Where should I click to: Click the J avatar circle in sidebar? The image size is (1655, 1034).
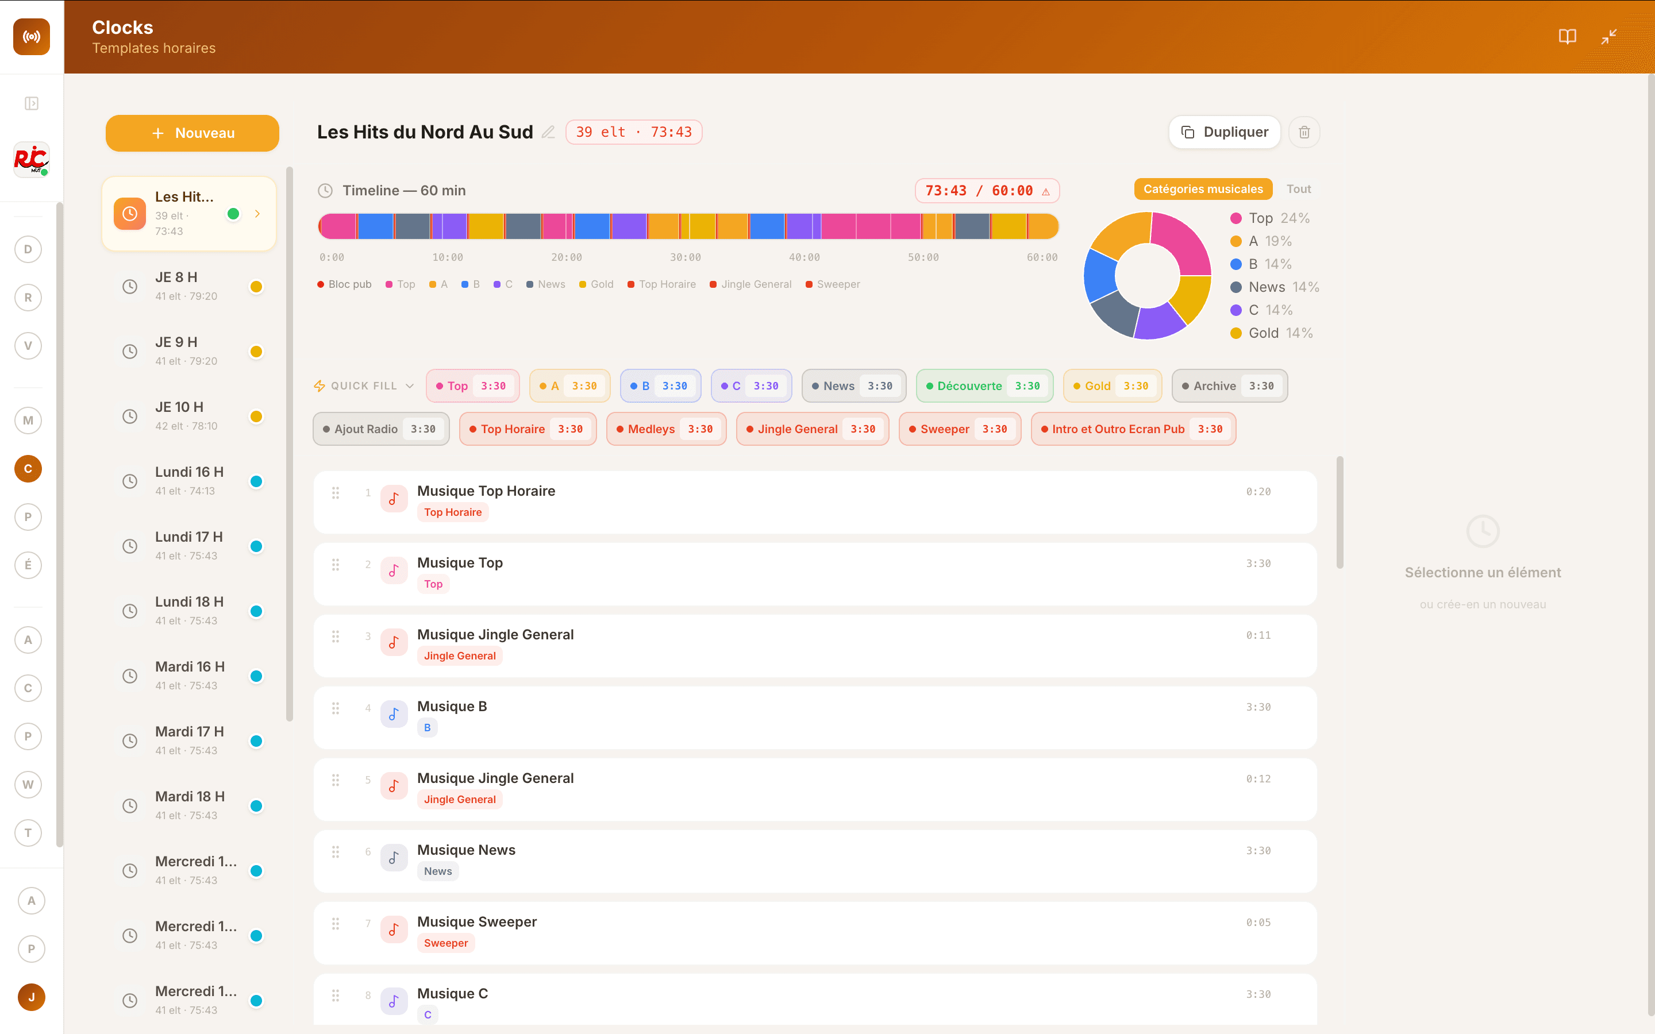tap(32, 997)
